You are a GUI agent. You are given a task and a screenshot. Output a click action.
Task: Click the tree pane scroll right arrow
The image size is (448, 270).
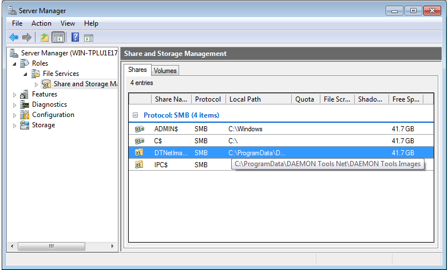tap(112, 246)
